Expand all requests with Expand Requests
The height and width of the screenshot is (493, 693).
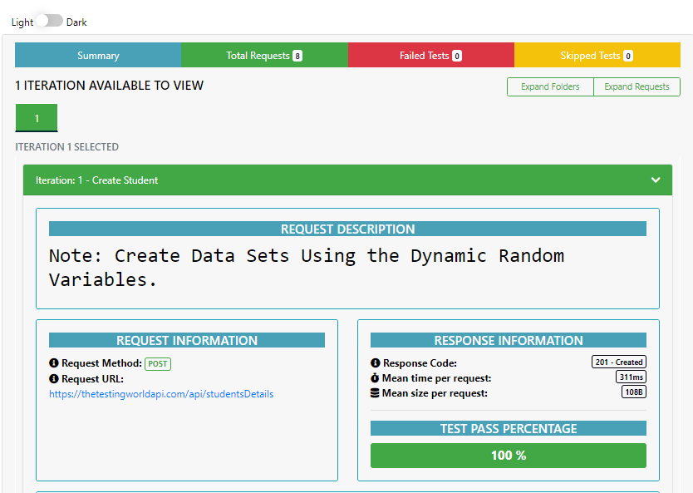click(636, 86)
